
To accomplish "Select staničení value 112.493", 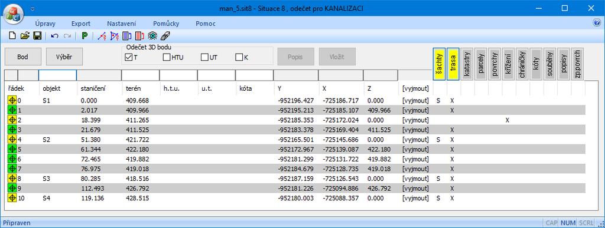I will 93,189.
